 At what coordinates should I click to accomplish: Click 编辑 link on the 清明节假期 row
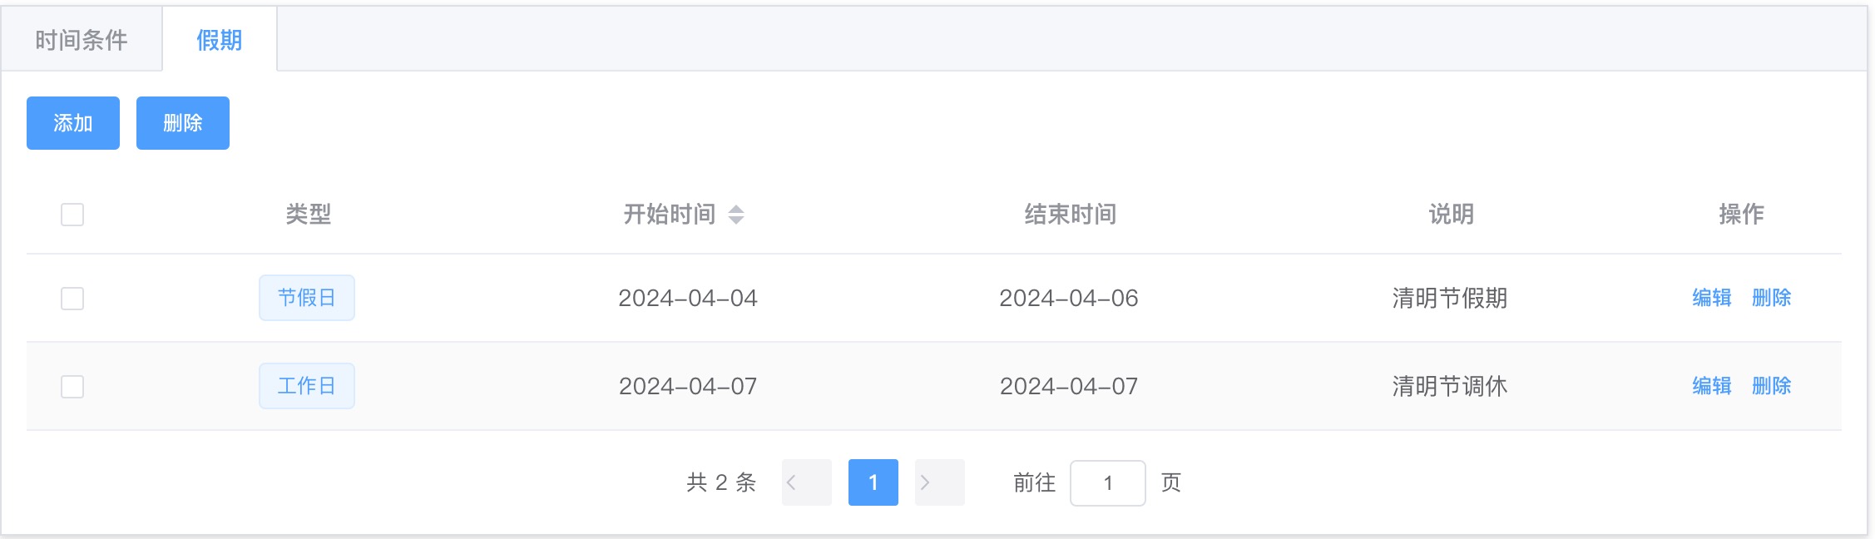click(x=1710, y=297)
